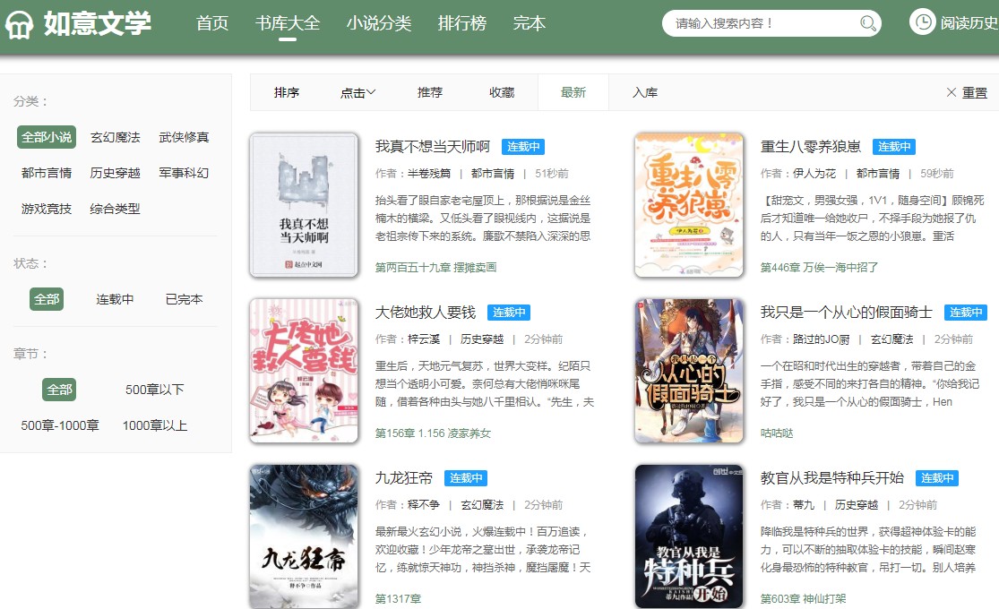This screenshot has height=609, width=999.
Task: Filter by 军事科幻 category
Action: (185, 173)
